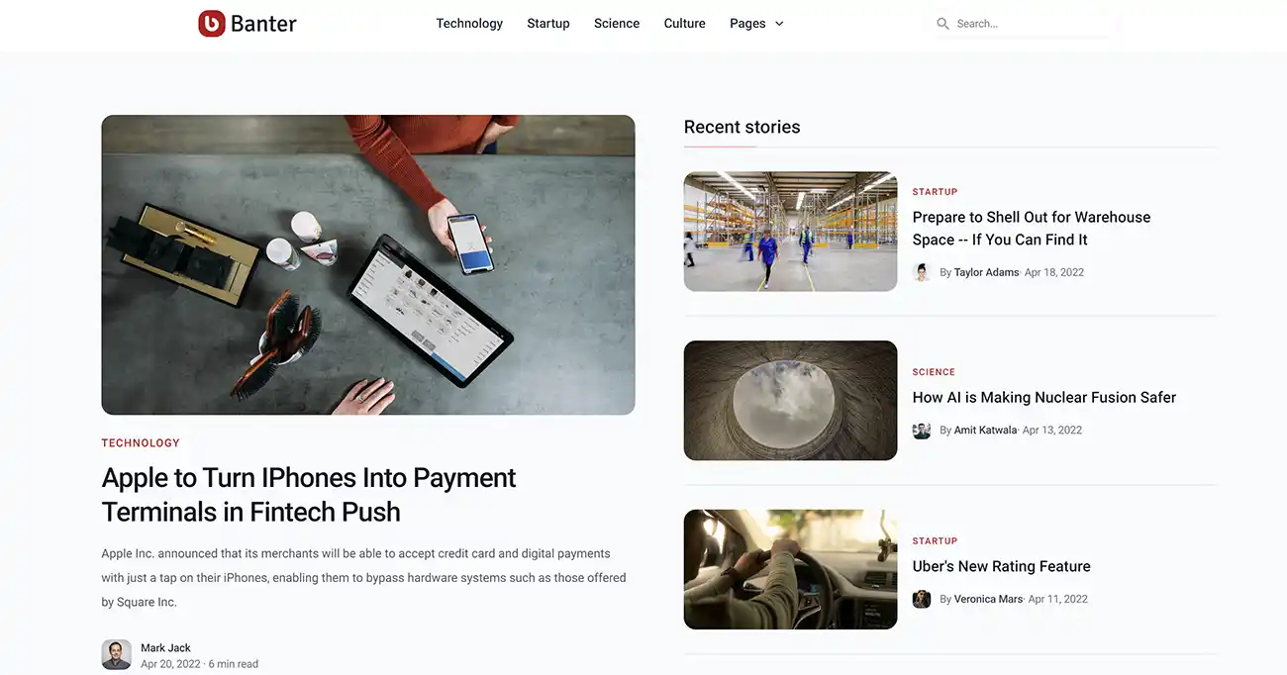Open the warehouse story thumbnail
Screen dimensions: 1287x675
pos(791,232)
